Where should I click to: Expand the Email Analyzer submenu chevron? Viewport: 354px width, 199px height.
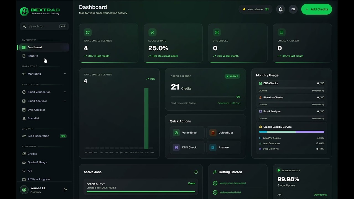[x=65, y=101]
